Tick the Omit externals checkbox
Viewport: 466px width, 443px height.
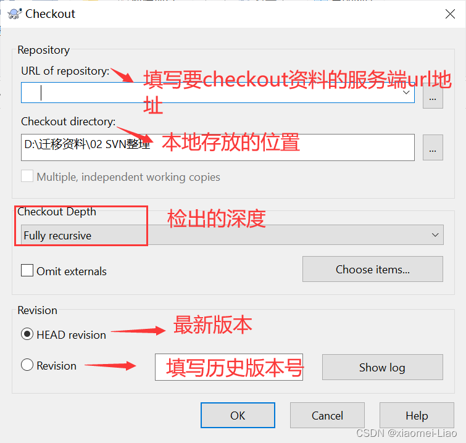pos(27,270)
